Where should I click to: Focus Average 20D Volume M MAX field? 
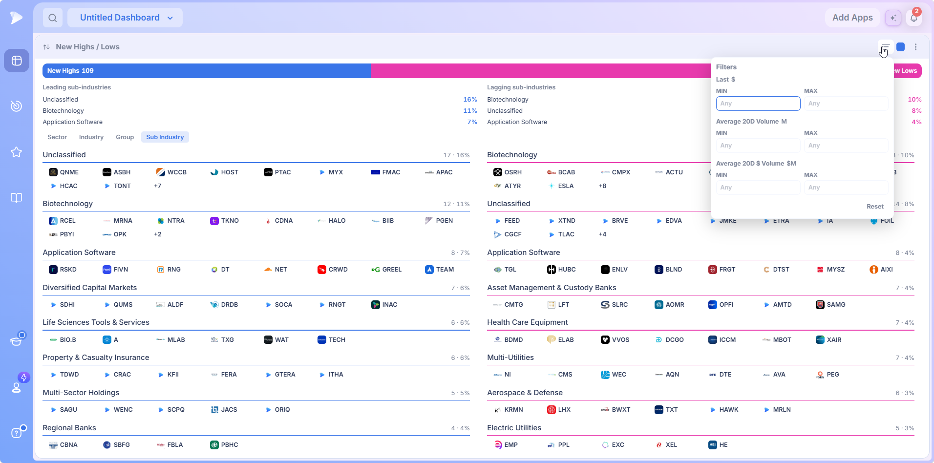click(x=846, y=146)
